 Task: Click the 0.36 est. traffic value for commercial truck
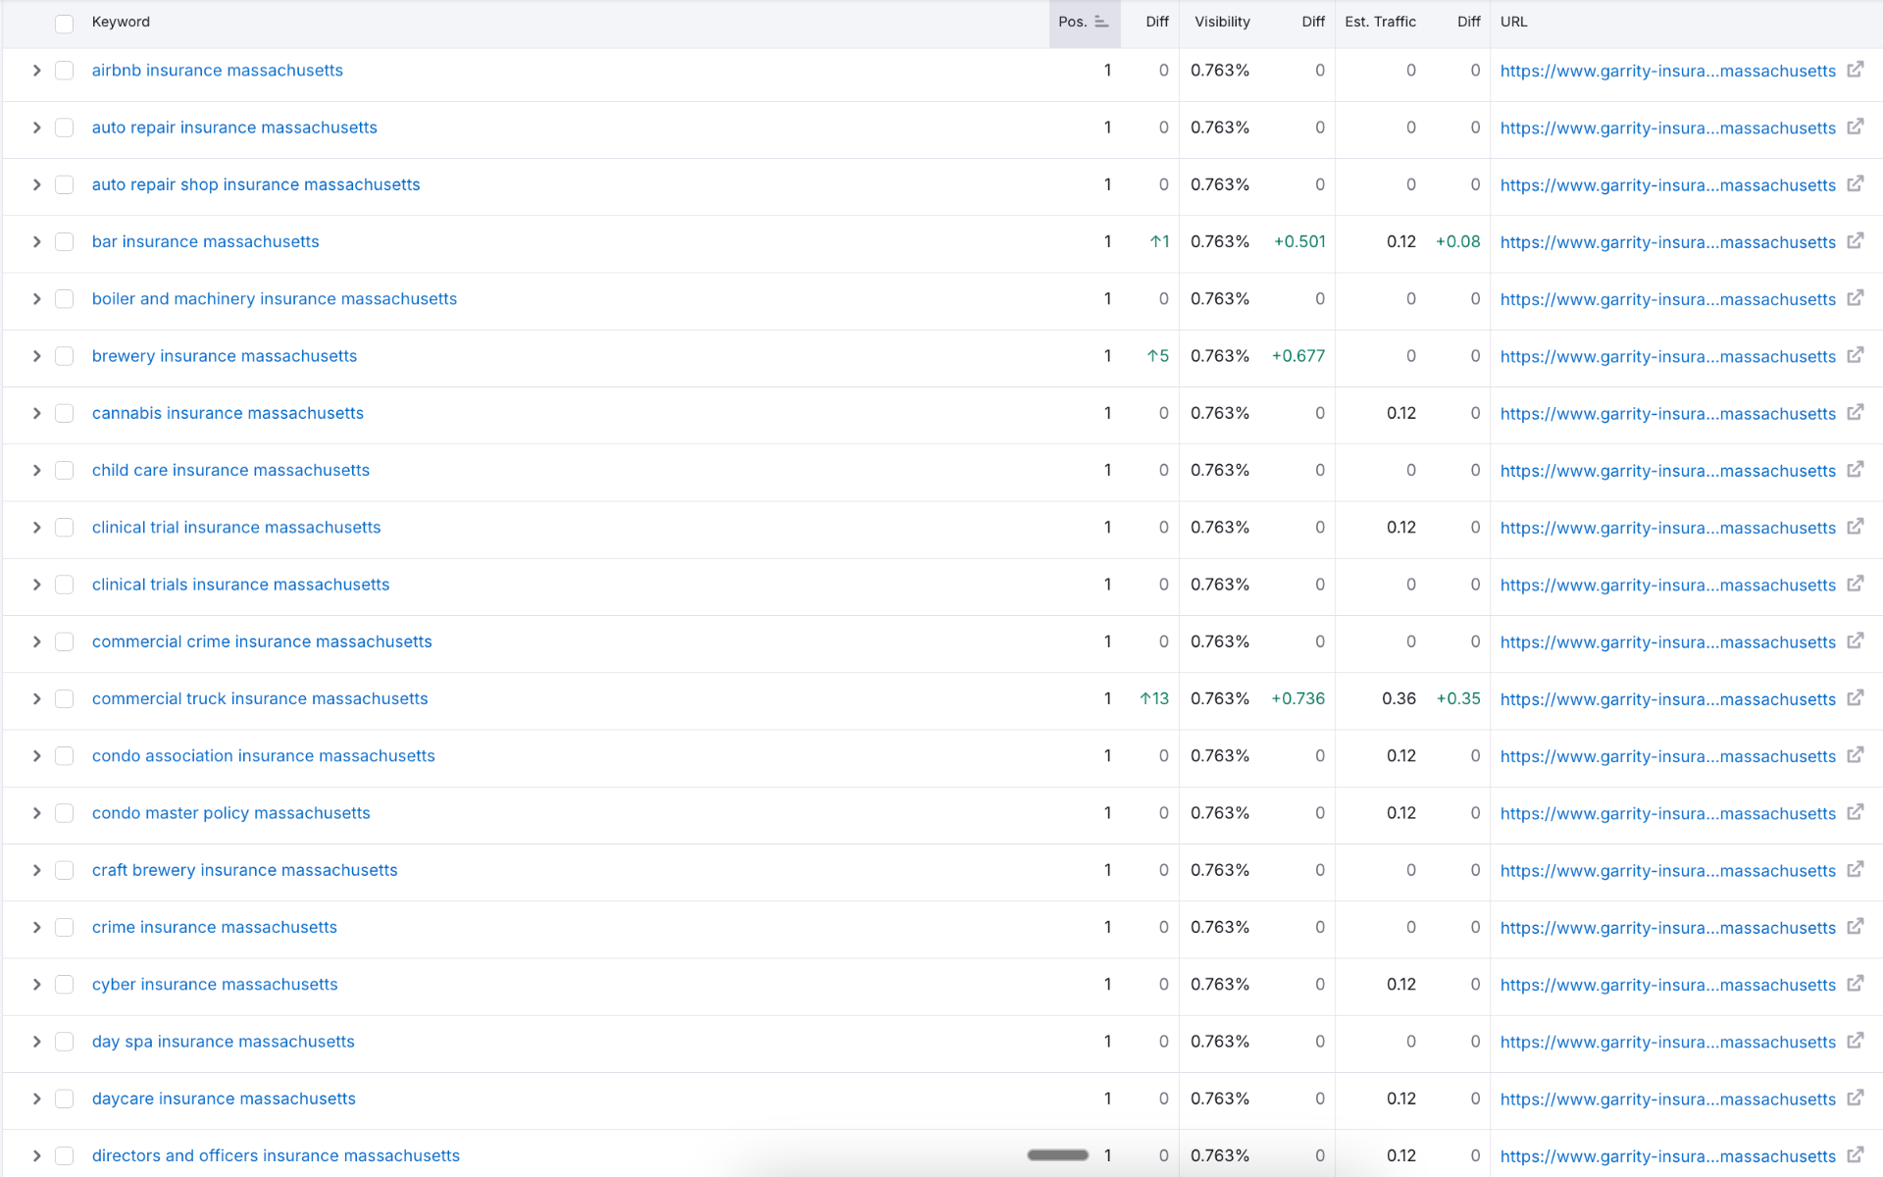[x=1399, y=698]
